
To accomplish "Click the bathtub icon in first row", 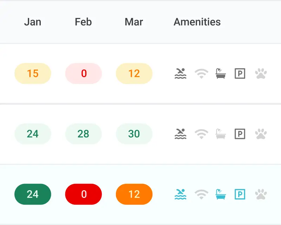I will tap(221, 73).
